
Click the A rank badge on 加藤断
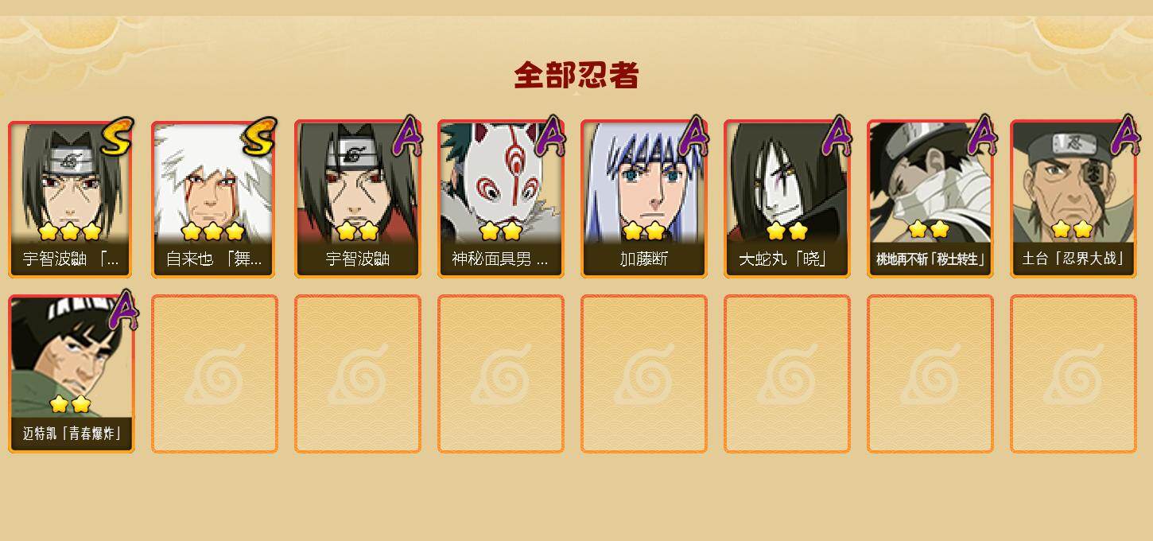click(693, 135)
